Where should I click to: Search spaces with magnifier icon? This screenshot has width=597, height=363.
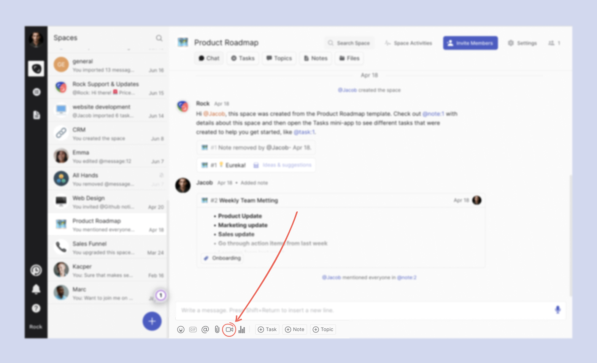(159, 38)
